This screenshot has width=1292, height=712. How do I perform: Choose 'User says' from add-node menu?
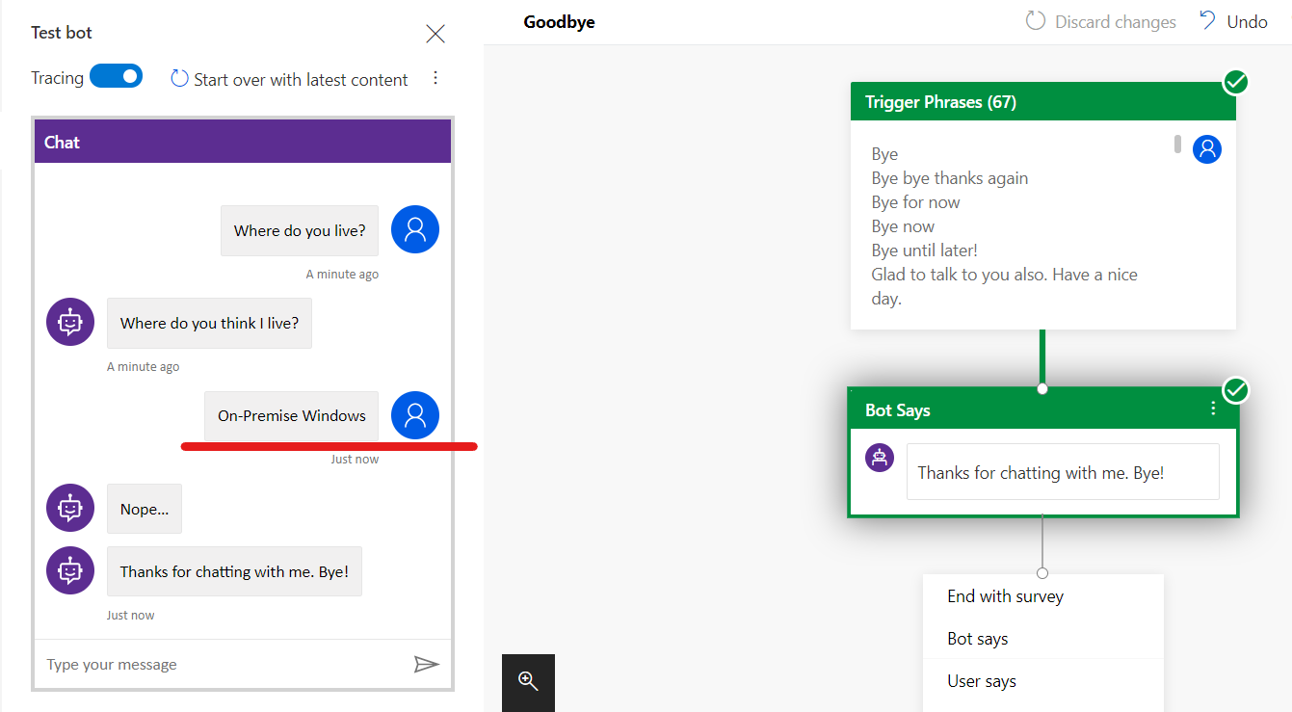tap(1043, 681)
